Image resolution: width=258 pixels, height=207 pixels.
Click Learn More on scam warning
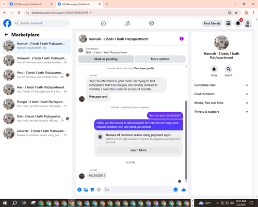(x=139, y=150)
